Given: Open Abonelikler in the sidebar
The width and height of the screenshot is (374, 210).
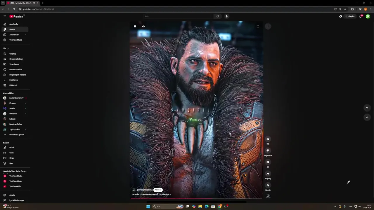Looking at the screenshot, I should (x=15, y=35).
